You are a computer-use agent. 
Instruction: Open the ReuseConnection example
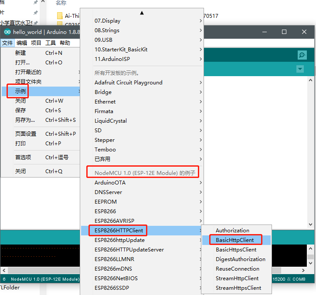[236, 268]
